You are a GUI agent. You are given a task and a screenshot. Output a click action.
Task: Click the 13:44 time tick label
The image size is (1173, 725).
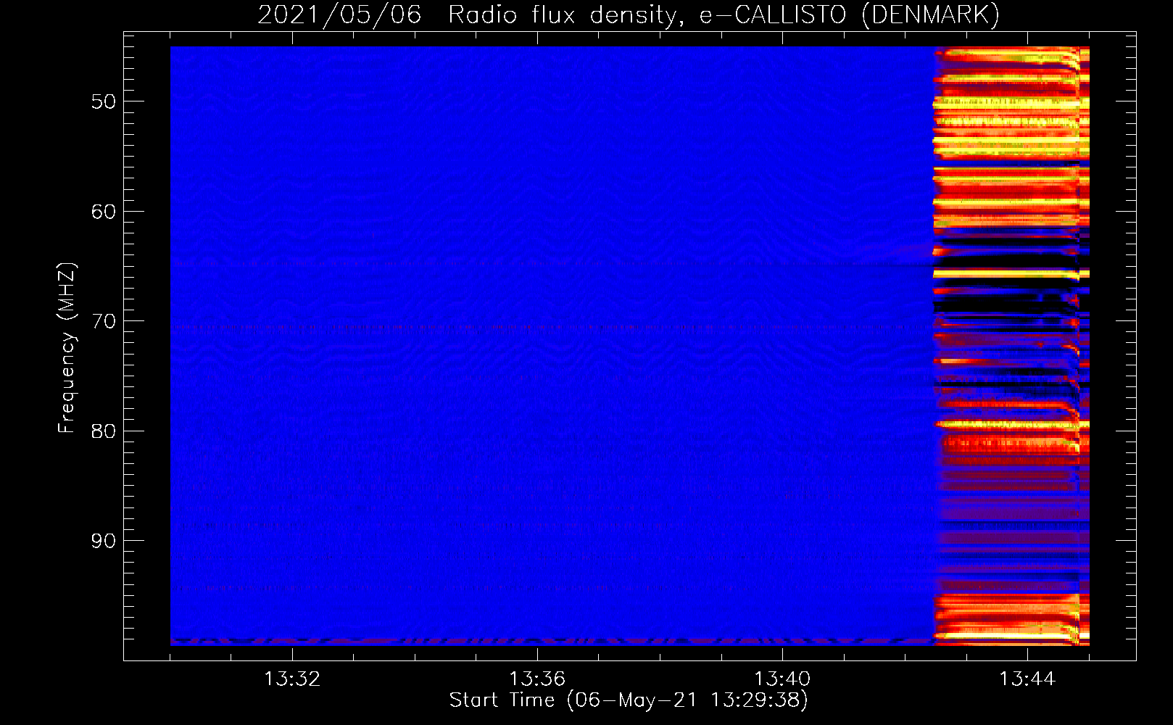[x=1027, y=679]
